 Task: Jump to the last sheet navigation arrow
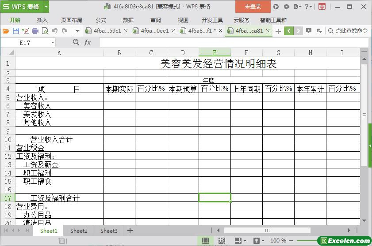pyautogui.click(x=27, y=231)
